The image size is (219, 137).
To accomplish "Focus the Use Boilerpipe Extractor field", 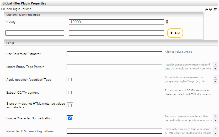I will click(114, 54).
